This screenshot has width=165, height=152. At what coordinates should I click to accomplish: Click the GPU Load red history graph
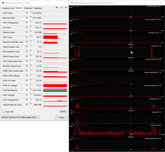55,37
